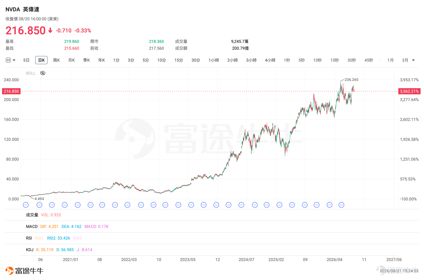Viewport: 424px width, 280px height.
Task: Click the red 216.850 price tag on left axis
Action: [11, 91]
